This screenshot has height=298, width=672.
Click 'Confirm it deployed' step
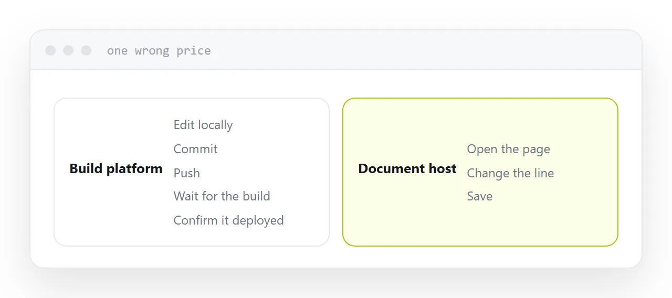tap(228, 220)
